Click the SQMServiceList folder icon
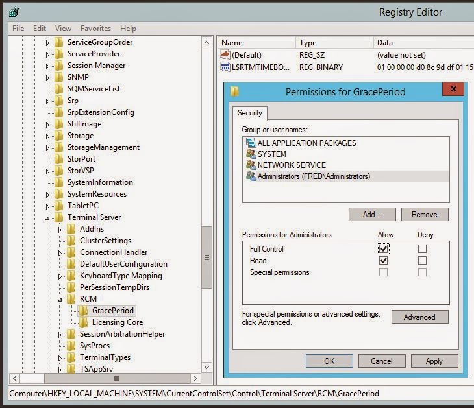This screenshot has height=408, width=474. click(58, 89)
